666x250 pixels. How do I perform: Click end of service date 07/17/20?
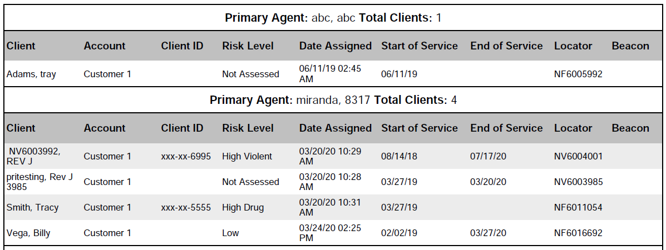pos(488,157)
